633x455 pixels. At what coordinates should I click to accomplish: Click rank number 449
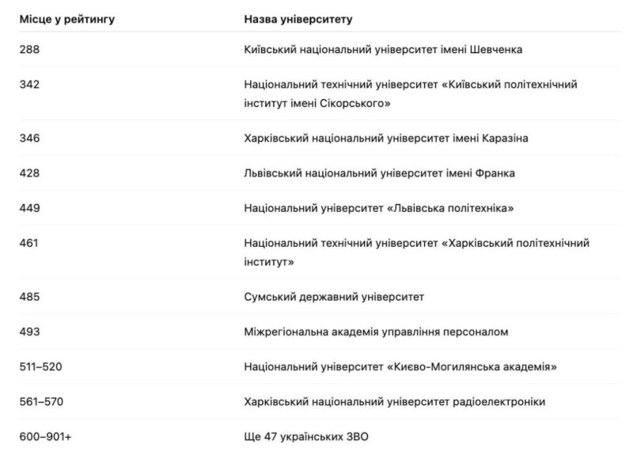click(x=29, y=208)
